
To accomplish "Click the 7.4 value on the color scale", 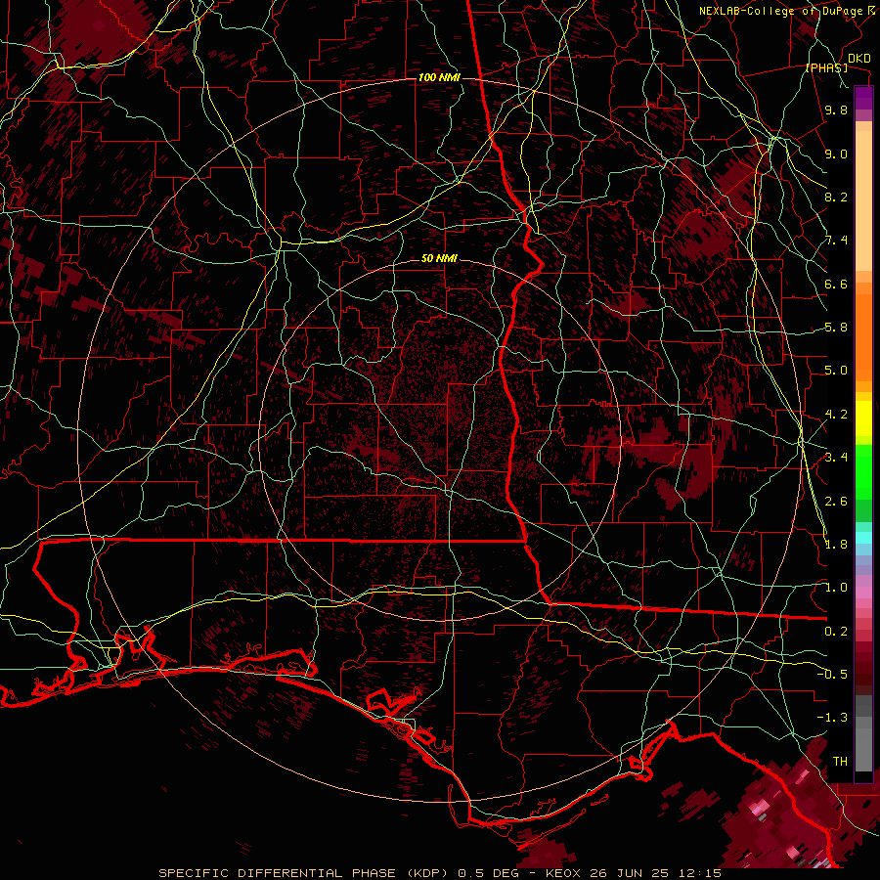I will [836, 241].
